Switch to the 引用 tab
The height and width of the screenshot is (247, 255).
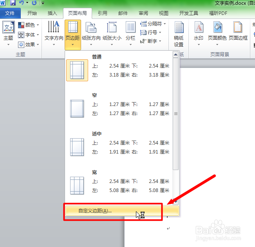pos(103,13)
